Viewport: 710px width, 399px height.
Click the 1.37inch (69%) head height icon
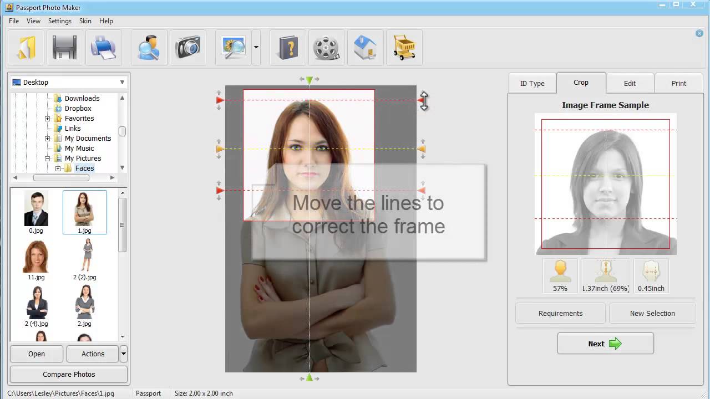click(x=606, y=275)
